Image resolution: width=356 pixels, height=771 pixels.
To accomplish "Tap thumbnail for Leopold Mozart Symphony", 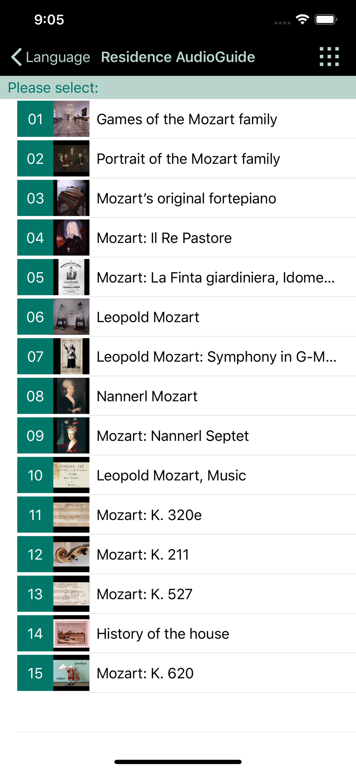I will [x=71, y=357].
